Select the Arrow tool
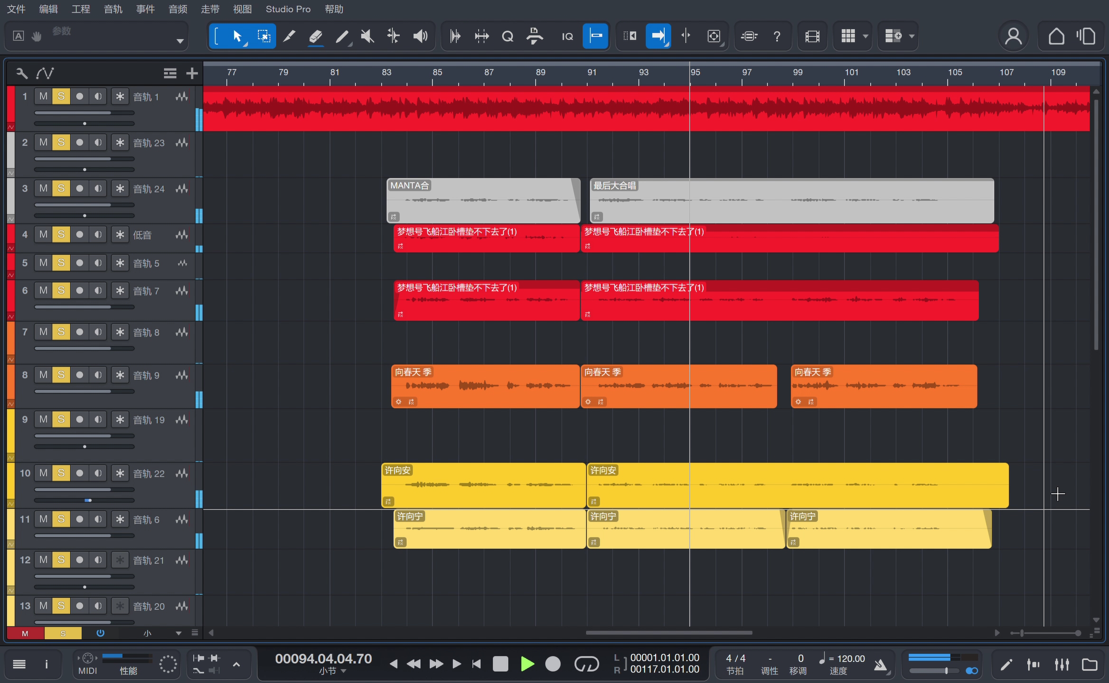Image resolution: width=1109 pixels, height=683 pixels. (237, 36)
